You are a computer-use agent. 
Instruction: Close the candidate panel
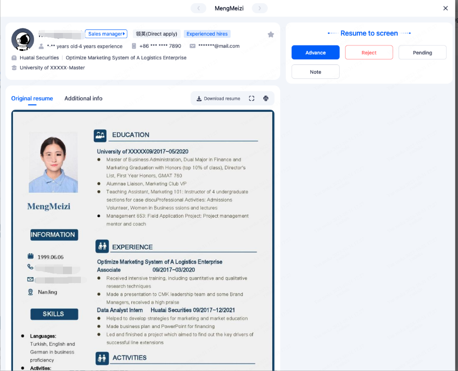point(446,8)
